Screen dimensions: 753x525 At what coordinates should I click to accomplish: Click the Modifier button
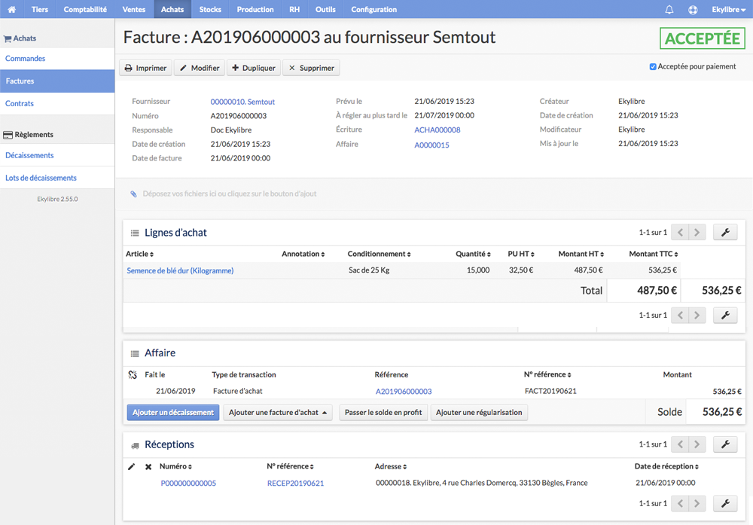[200, 69]
